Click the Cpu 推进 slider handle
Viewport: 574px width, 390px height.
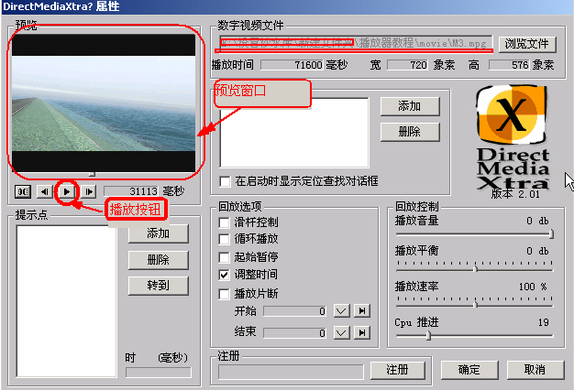click(x=428, y=335)
